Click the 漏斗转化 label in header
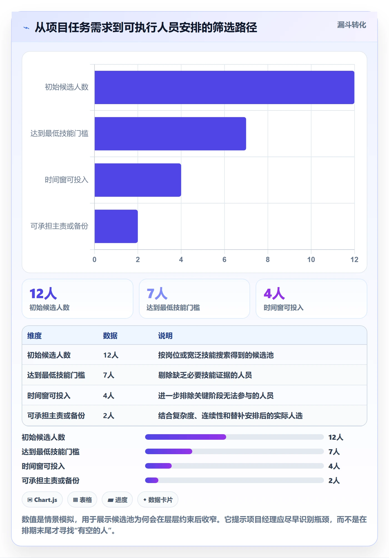The height and width of the screenshot is (558, 389). point(351,25)
